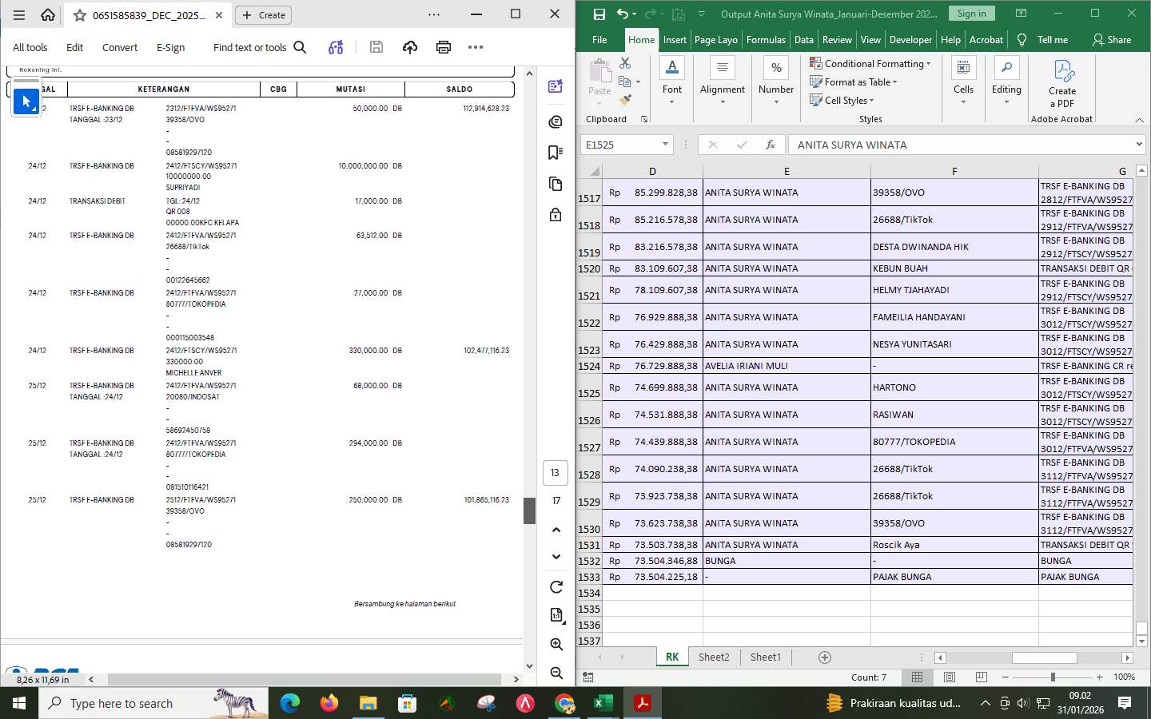Open document protection via the lock icon
The height and width of the screenshot is (719, 1151).
click(x=556, y=214)
